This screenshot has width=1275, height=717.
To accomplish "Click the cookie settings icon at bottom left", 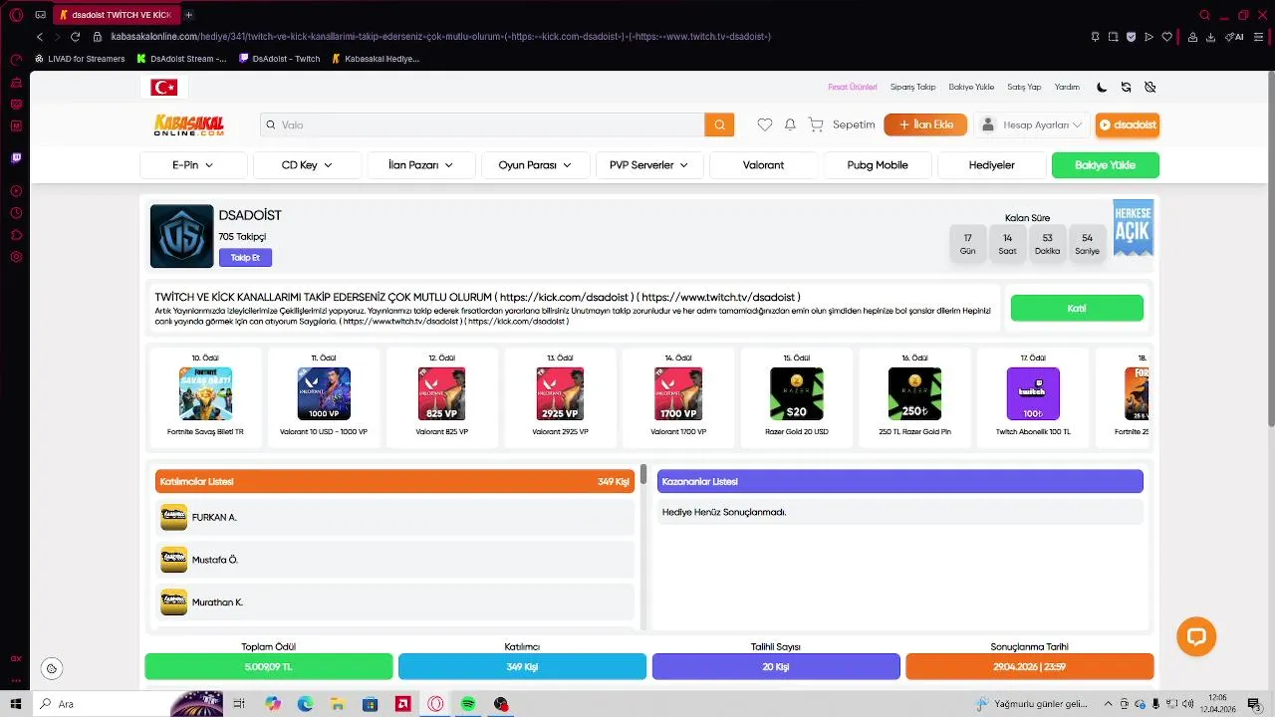I will [52, 668].
